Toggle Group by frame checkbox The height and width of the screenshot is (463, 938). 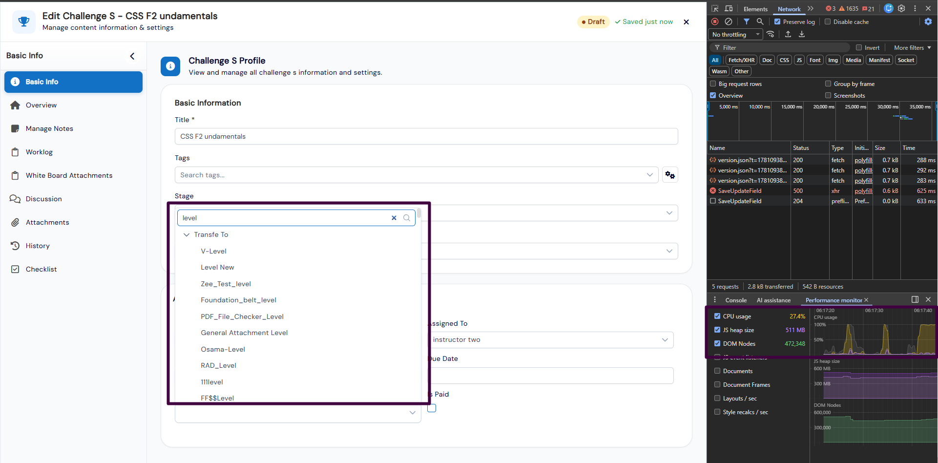[x=828, y=84]
